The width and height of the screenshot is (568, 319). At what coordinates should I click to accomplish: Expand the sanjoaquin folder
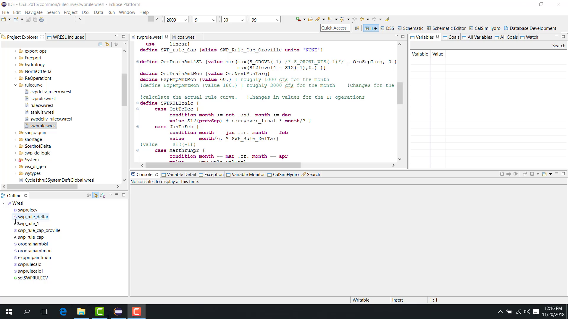[x=15, y=133]
